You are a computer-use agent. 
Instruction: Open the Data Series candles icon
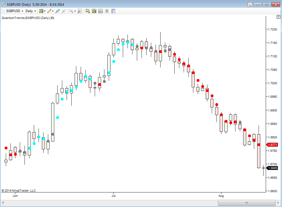(x=94, y=11)
